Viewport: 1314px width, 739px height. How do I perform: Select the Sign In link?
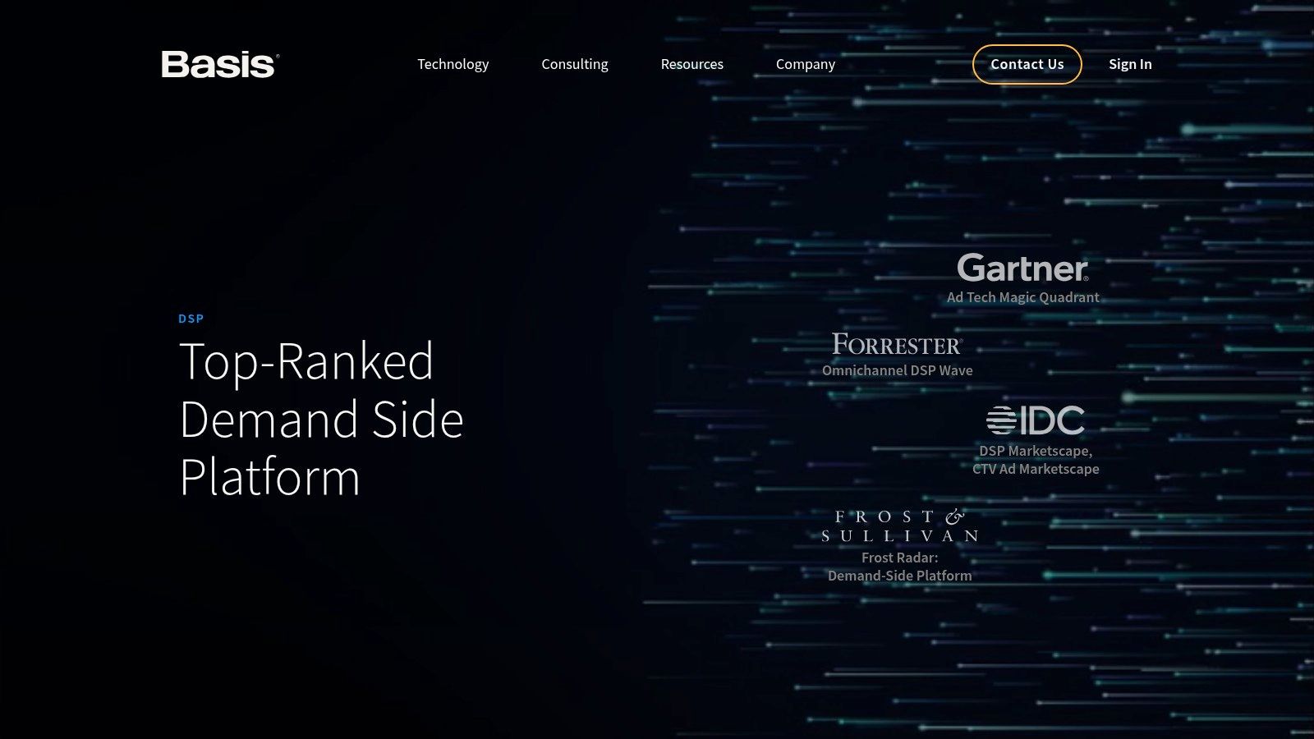point(1130,64)
